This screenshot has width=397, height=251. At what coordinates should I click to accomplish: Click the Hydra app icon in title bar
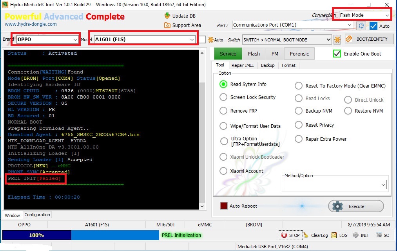[x=5, y=4]
